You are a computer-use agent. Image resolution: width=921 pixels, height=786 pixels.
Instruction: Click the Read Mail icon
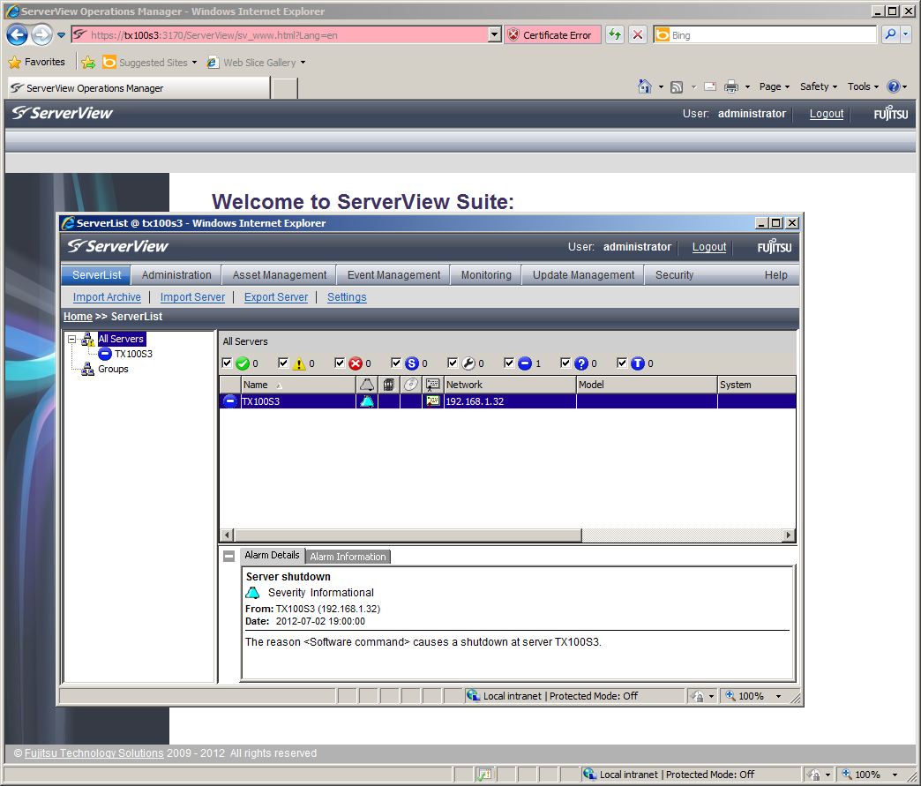click(x=710, y=87)
